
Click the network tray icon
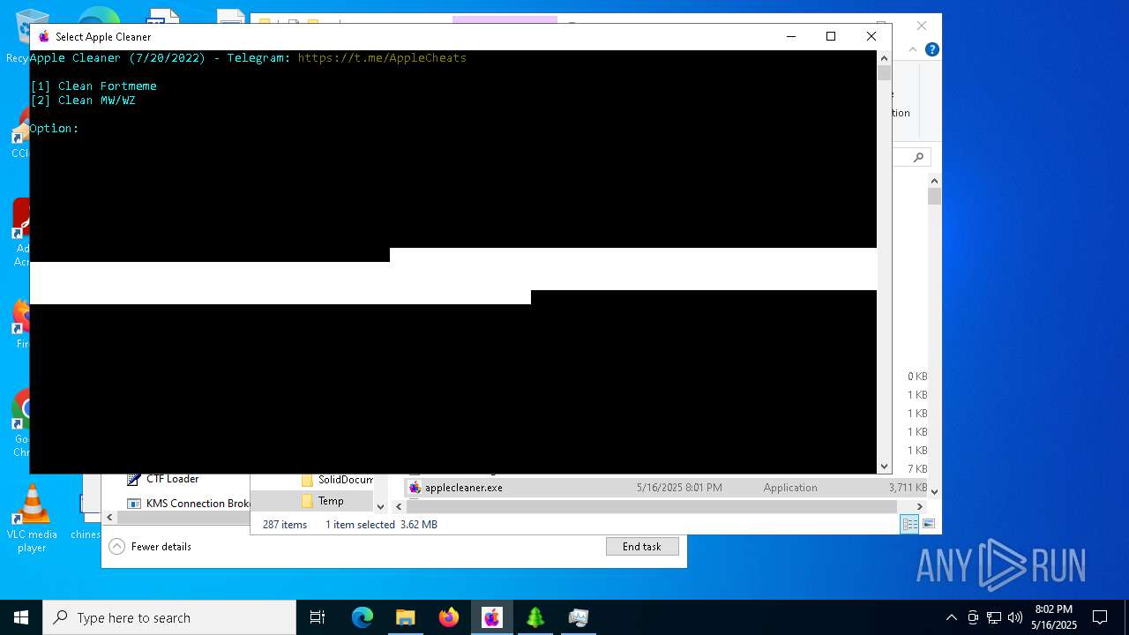pos(994,617)
